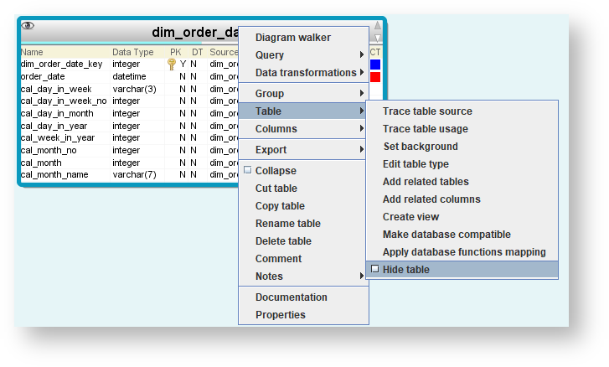Expand the Export submenu
The image size is (609, 367).
click(303, 149)
